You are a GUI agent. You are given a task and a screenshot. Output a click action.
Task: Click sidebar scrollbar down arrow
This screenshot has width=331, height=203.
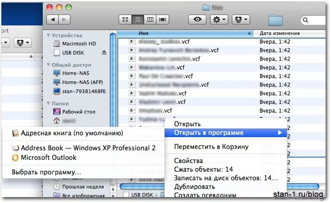113,196
